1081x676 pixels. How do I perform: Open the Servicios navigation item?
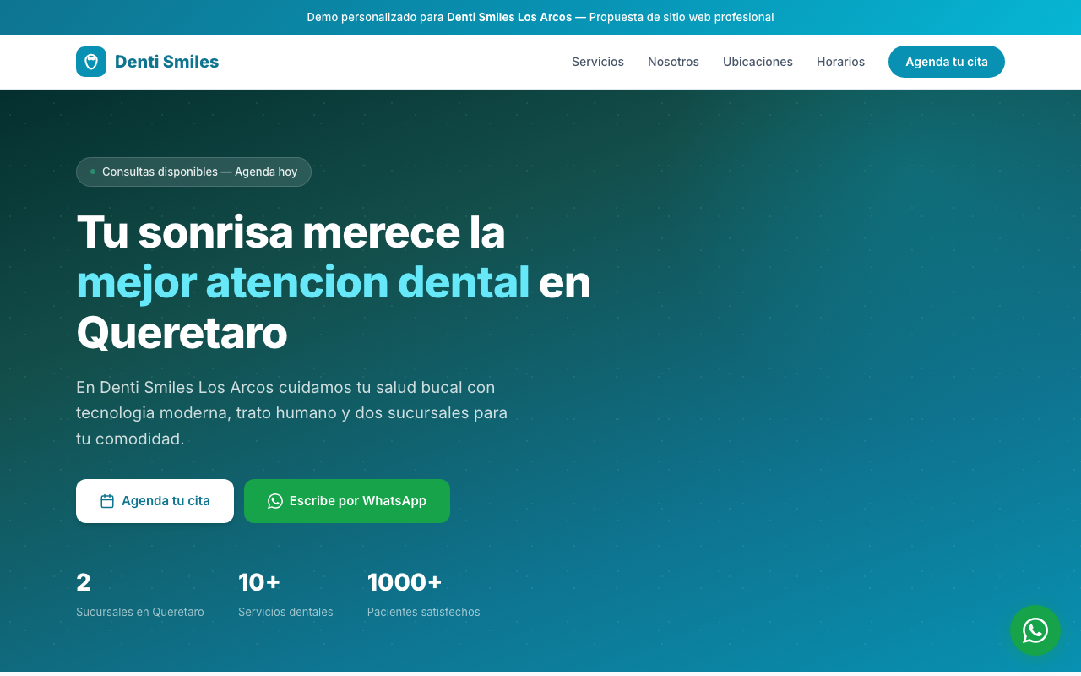coord(598,62)
